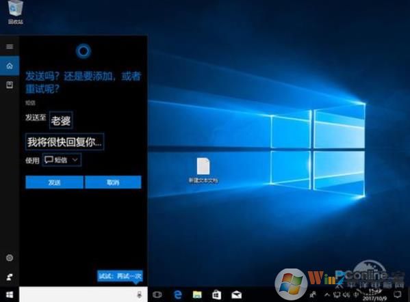Click the microphone icon in search box

[x=140, y=294]
